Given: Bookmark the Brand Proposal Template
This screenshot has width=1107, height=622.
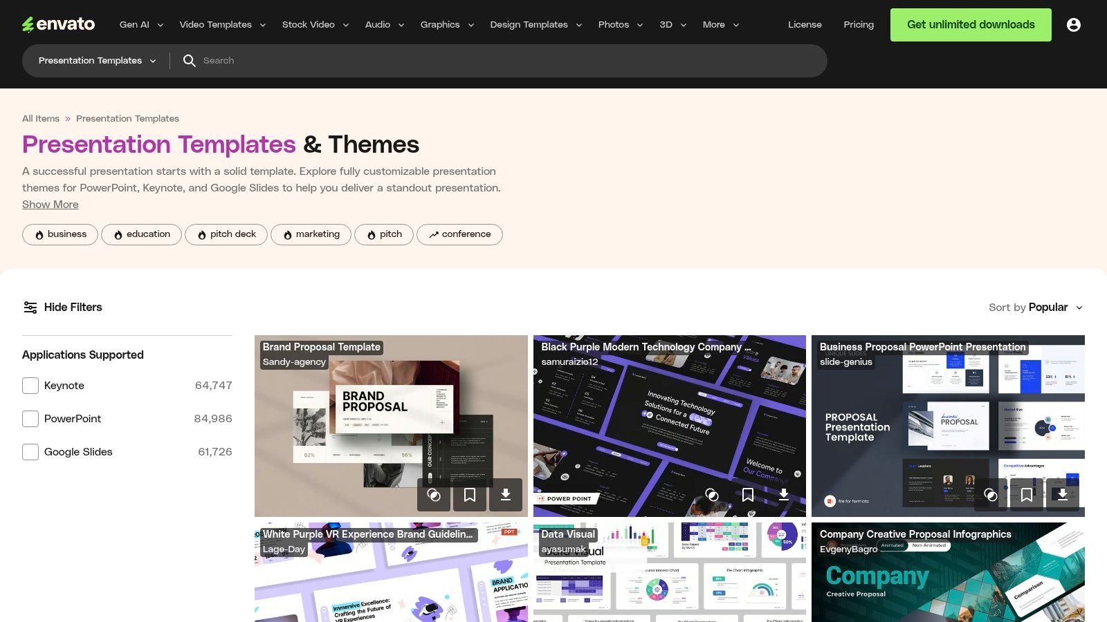Looking at the screenshot, I should coord(470,495).
